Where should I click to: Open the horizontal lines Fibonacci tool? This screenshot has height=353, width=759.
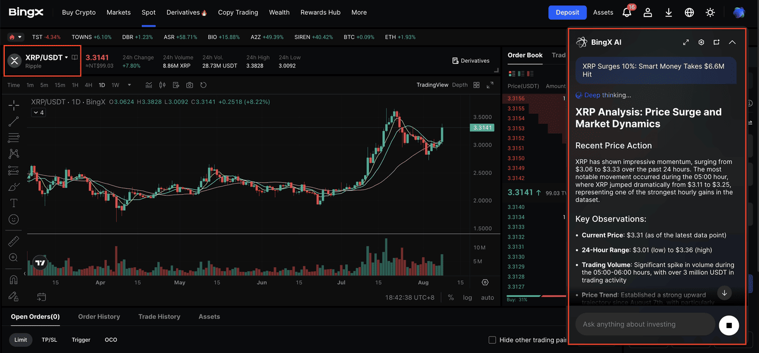click(14, 138)
